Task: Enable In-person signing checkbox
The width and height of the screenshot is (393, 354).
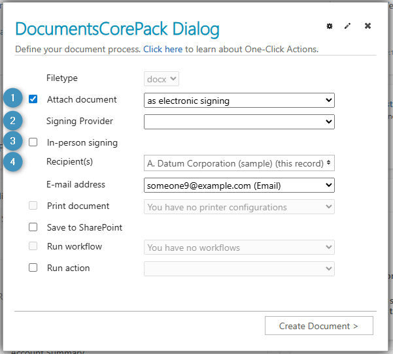Action: 33,142
